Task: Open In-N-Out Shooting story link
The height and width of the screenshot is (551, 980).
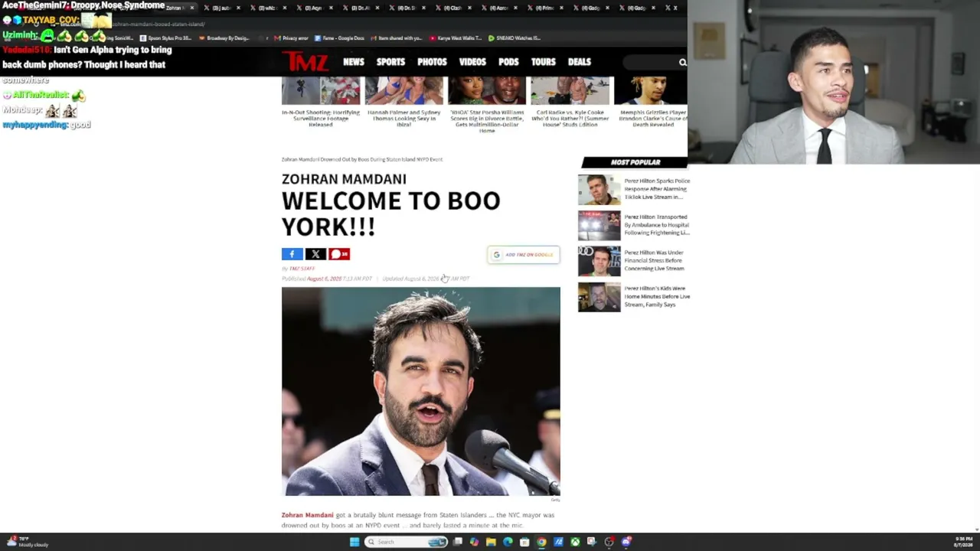Action: (x=321, y=119)
